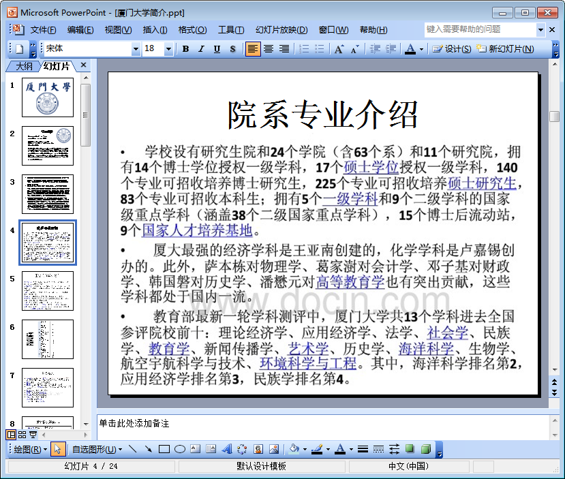Click the Fill Color bucket
The image size is (565, 479).
[x=294, y=449]
